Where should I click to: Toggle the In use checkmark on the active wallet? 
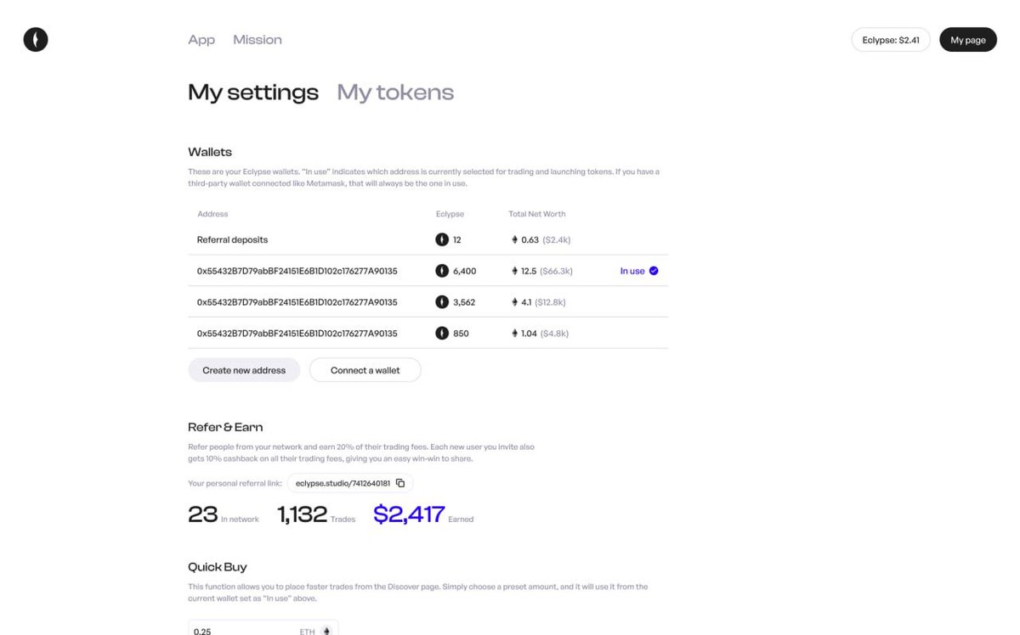[653, 269]
